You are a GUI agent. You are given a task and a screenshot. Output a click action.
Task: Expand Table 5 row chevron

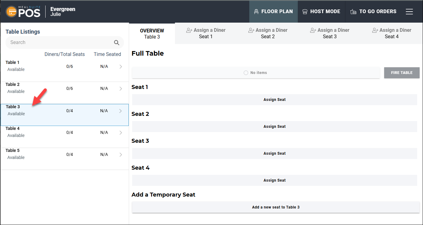pyautogui.click(x=121, y=155)
